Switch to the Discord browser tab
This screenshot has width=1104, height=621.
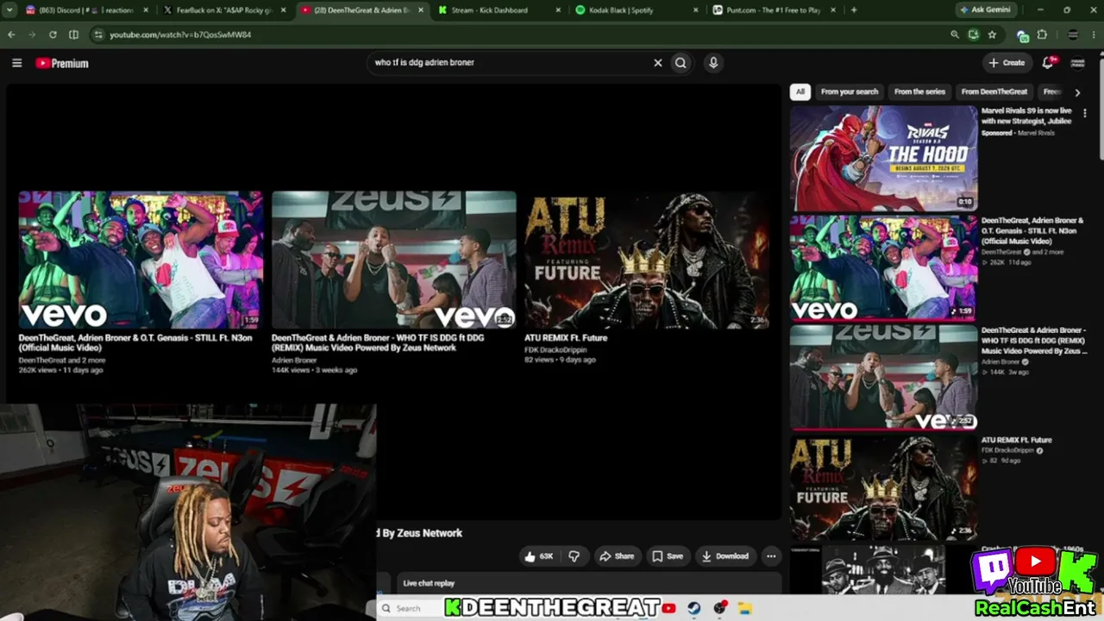click(85, 10)
